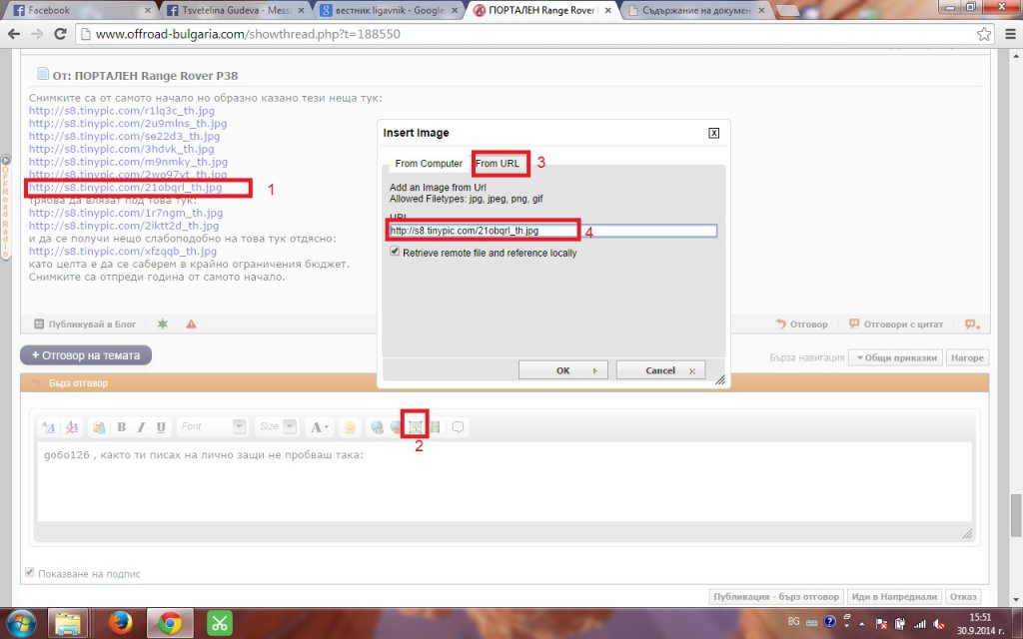1023x639 pixels.
Task: Click the Нагоре button
Action: point(967,357)
